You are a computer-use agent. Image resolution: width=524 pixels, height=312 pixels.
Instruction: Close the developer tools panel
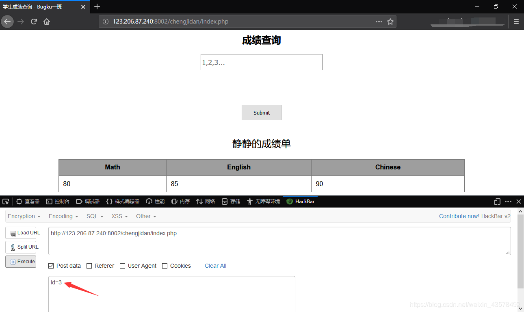pyautogui.click(x=519, y=201)
